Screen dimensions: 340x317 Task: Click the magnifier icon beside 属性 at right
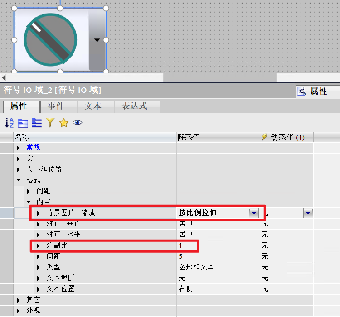[x=302, y=91]
